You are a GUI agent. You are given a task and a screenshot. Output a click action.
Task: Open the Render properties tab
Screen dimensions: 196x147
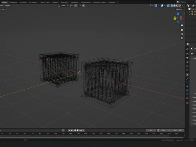point(187,54)
